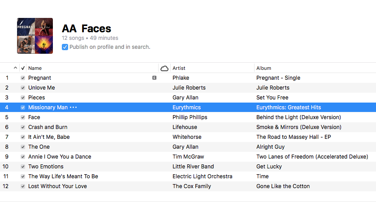Uncheck the Missionary Man checkbox
The width and height of the screenshot is (376, 202).
click(23, 107)
